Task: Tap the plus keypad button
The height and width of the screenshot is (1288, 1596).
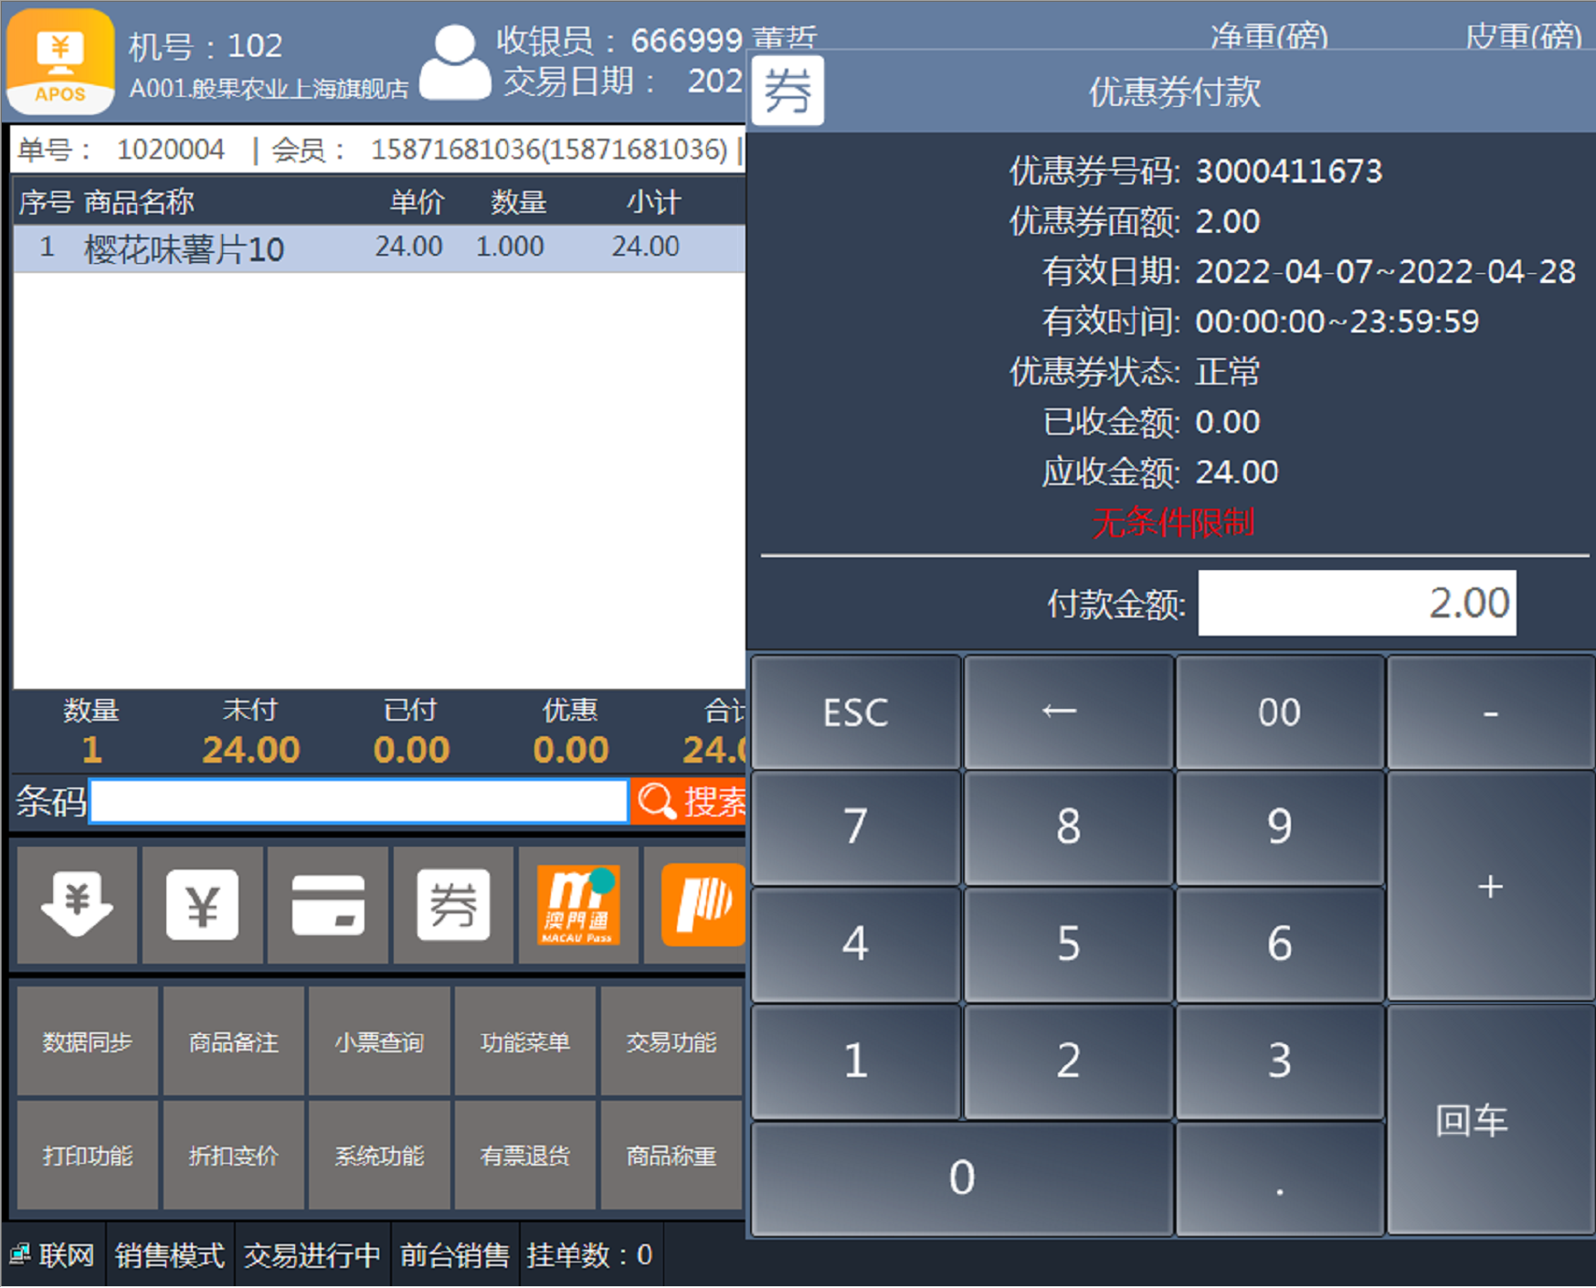Action: pos(1490,886)
